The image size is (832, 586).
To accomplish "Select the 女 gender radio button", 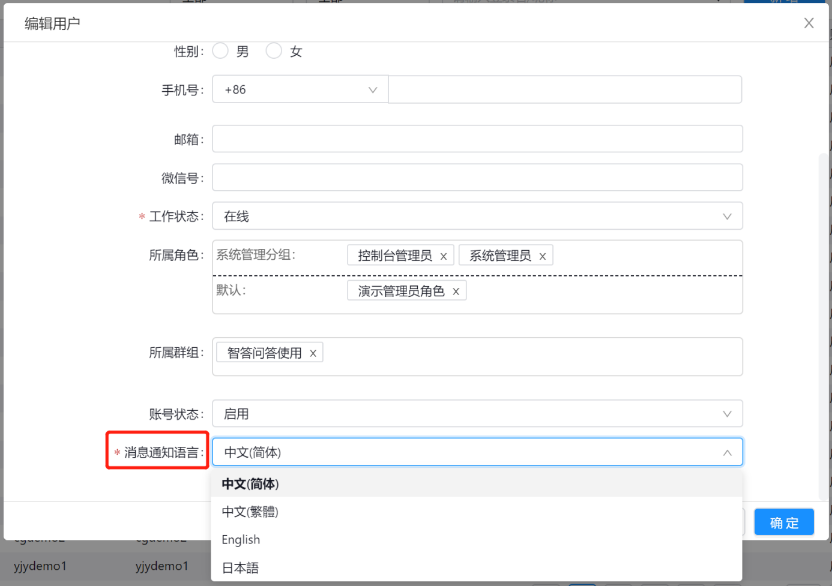I will (x=274, y=51).
